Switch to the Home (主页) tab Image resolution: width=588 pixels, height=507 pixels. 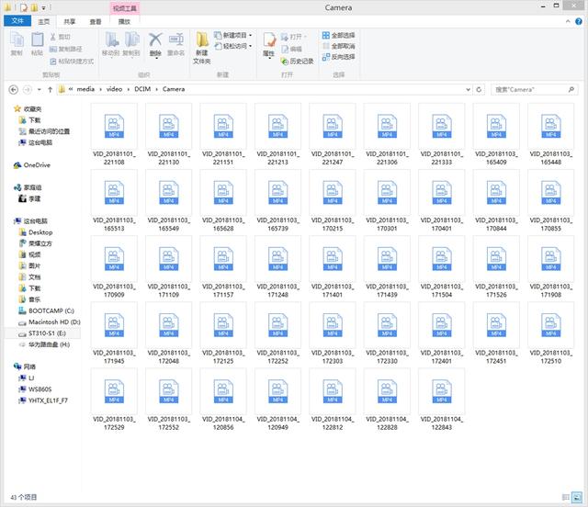point(44,22)
